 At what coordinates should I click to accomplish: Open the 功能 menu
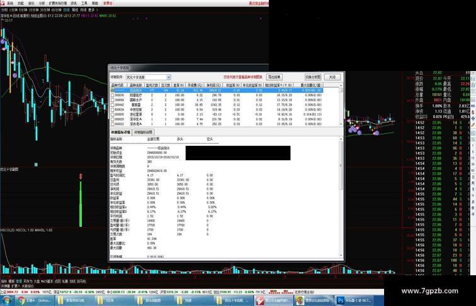(x=21, y=3)
